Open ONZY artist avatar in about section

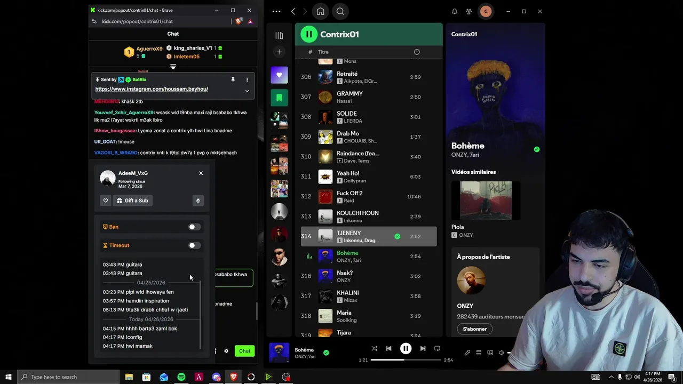pyautogui.click(x=471, y=281)
